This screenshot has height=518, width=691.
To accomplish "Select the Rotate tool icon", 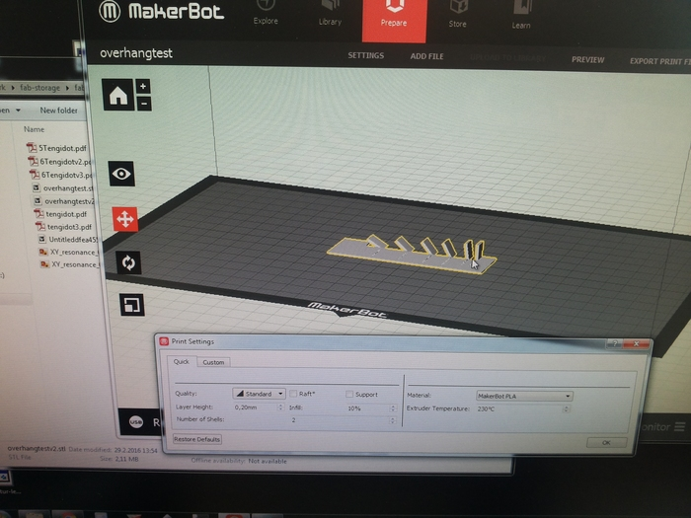I will coord(128,263).
